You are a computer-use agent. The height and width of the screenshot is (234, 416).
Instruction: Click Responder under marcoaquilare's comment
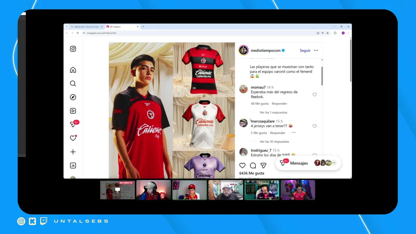point(278,133)
